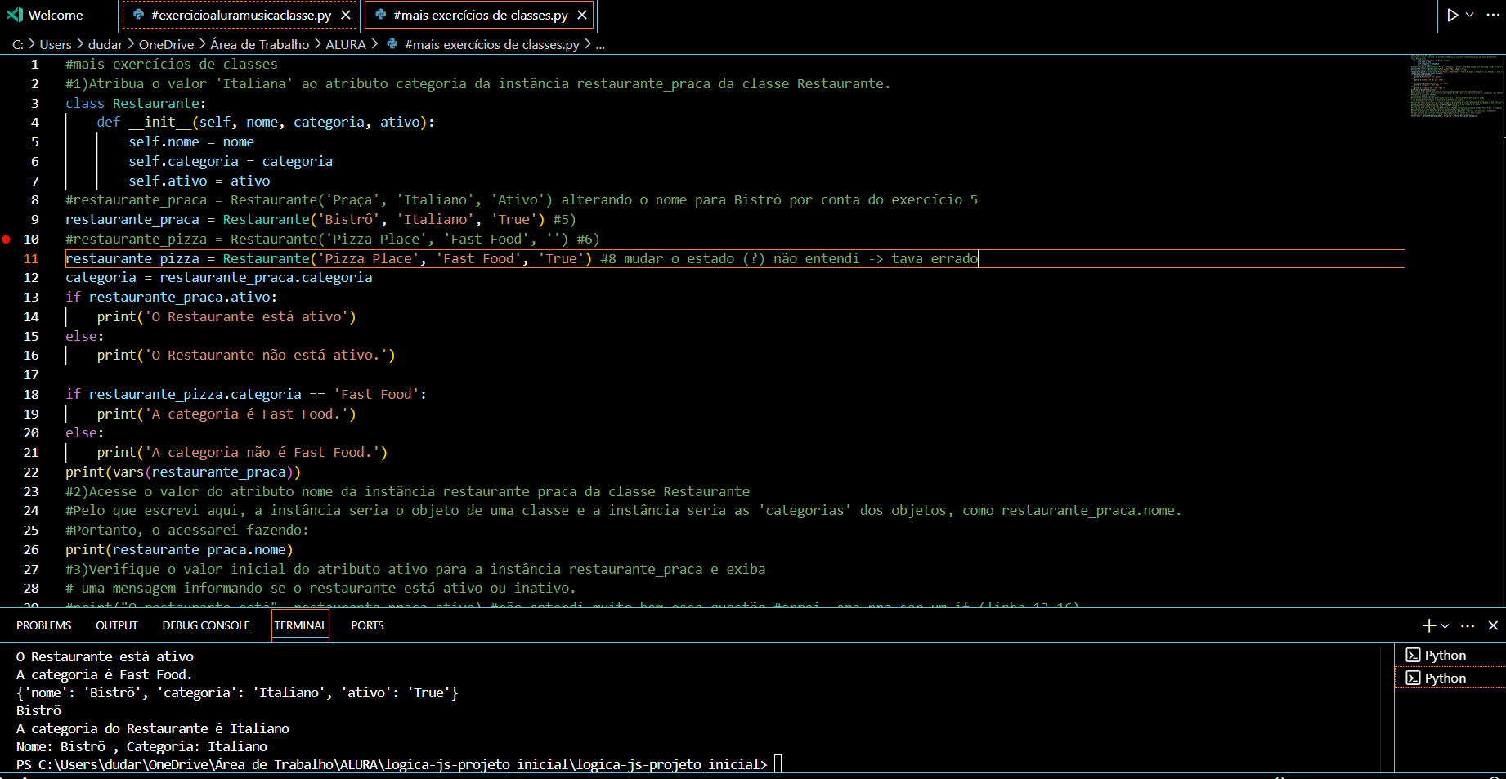Switch to #exercicioaluramusicaclasse.py tab
Screen dimensions: 1506x779
pos(240,15)
